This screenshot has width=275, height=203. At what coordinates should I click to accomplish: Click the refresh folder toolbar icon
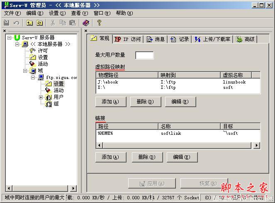(39, 23)
